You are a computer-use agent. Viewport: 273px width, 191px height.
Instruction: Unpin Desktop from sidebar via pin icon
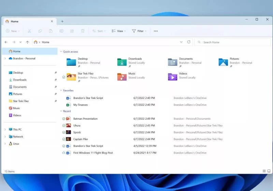[x=56, y=73]
